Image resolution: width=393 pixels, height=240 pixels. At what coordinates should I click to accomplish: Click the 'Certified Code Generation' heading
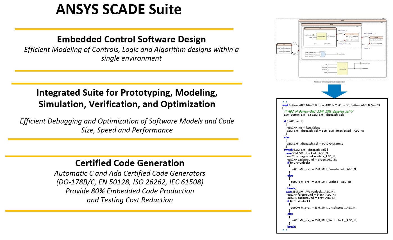pyautogui.click(x=130, y=163)
